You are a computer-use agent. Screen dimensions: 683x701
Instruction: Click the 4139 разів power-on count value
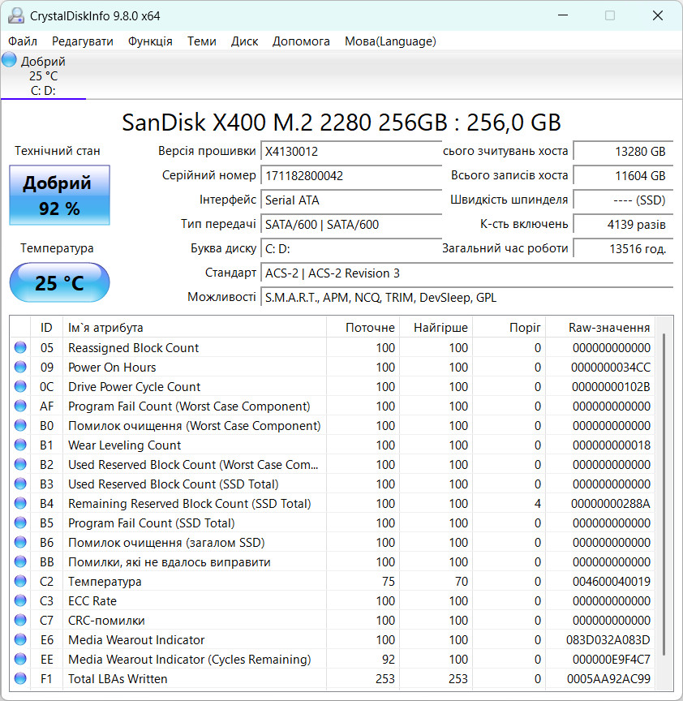tap(623, 225)
